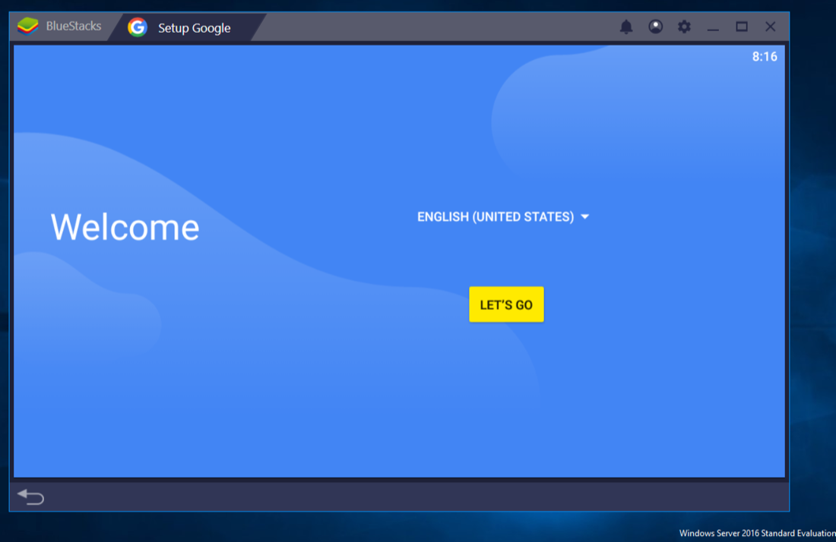Open BlueStacks settings gear
836x542 pixels.
[684, 26]
